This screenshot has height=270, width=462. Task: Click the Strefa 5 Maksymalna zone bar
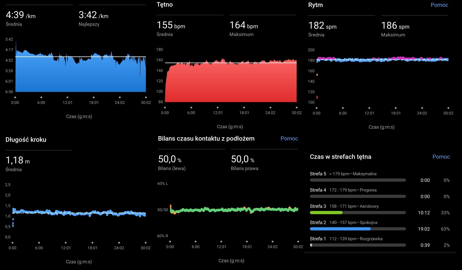[x=358, y=180]
